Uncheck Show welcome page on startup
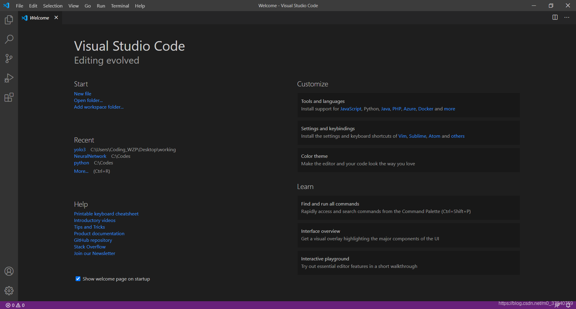The height and width of the screenshot is (309, 576). (x=78, y=279)
